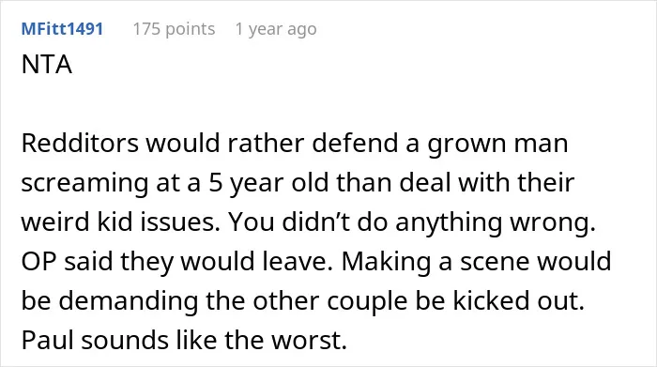Click the word Redditors in the comment
657x367 pixels.
point(80,144)
